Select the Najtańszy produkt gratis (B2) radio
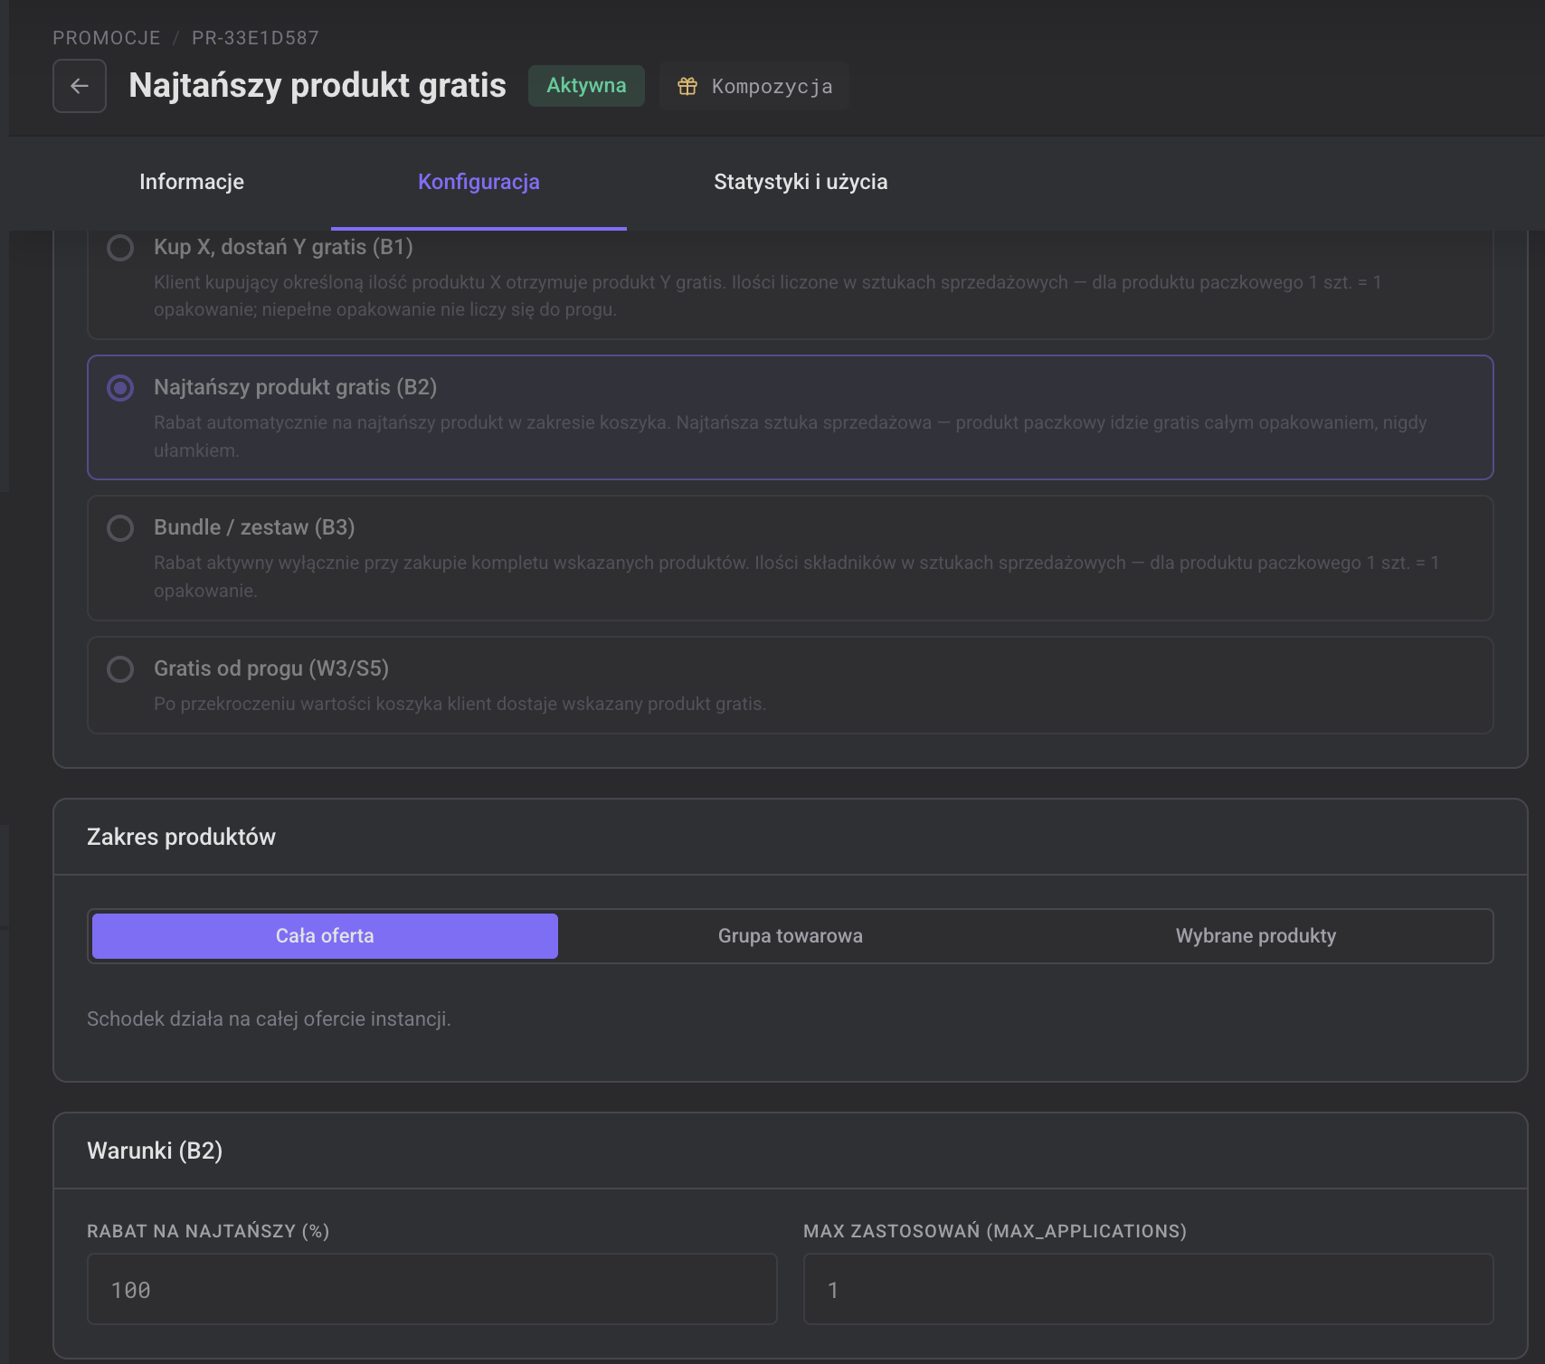Image resolution: width=1545 pixels, height=1364 pixels. [x=120, y=388]
